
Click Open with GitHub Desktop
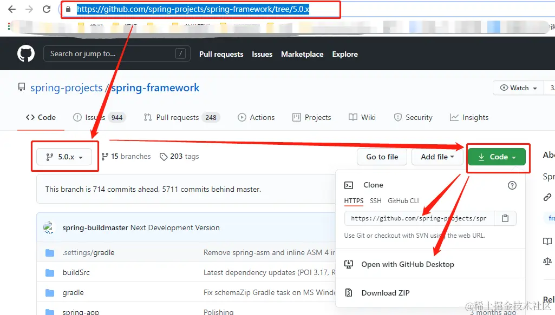(x=407, y=264)
